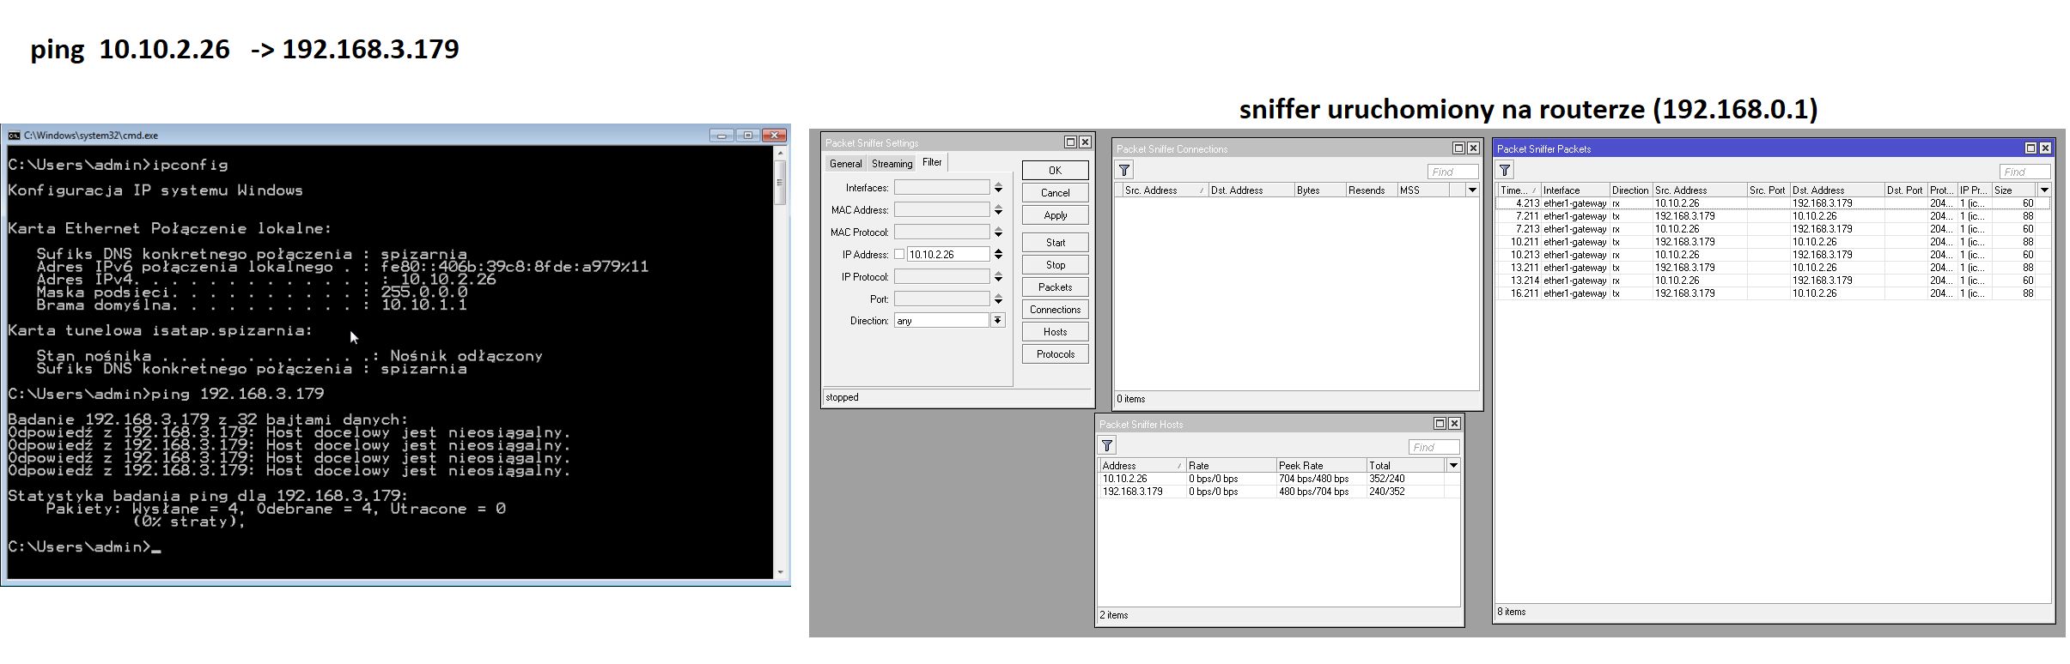Maximize the Packet Sniffer Settings window

pos(1070,142)
